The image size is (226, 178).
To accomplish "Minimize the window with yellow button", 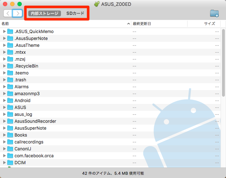I will (x=12, y=4).
